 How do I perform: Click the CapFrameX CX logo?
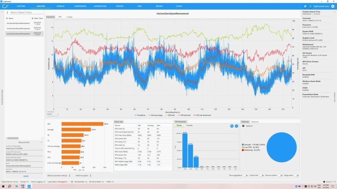point(5,6)
